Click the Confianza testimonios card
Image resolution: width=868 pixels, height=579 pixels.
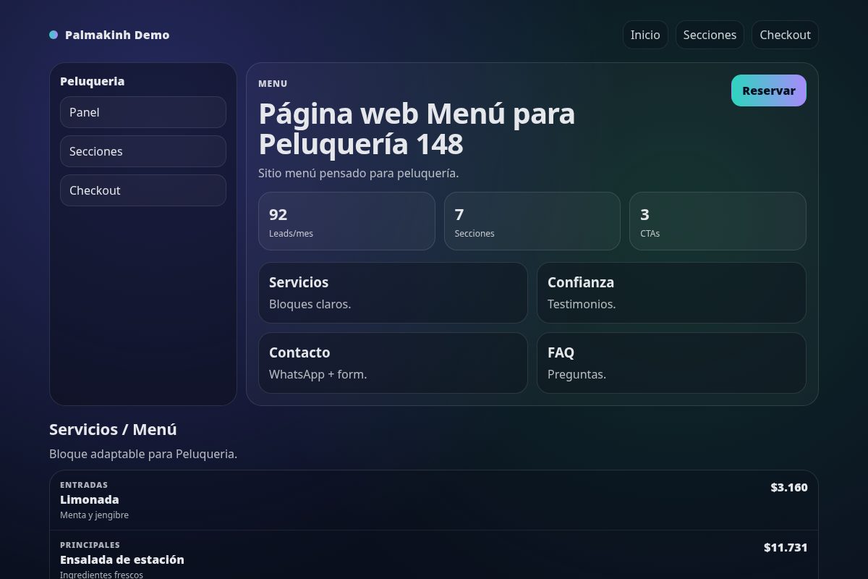click(671, 292)
